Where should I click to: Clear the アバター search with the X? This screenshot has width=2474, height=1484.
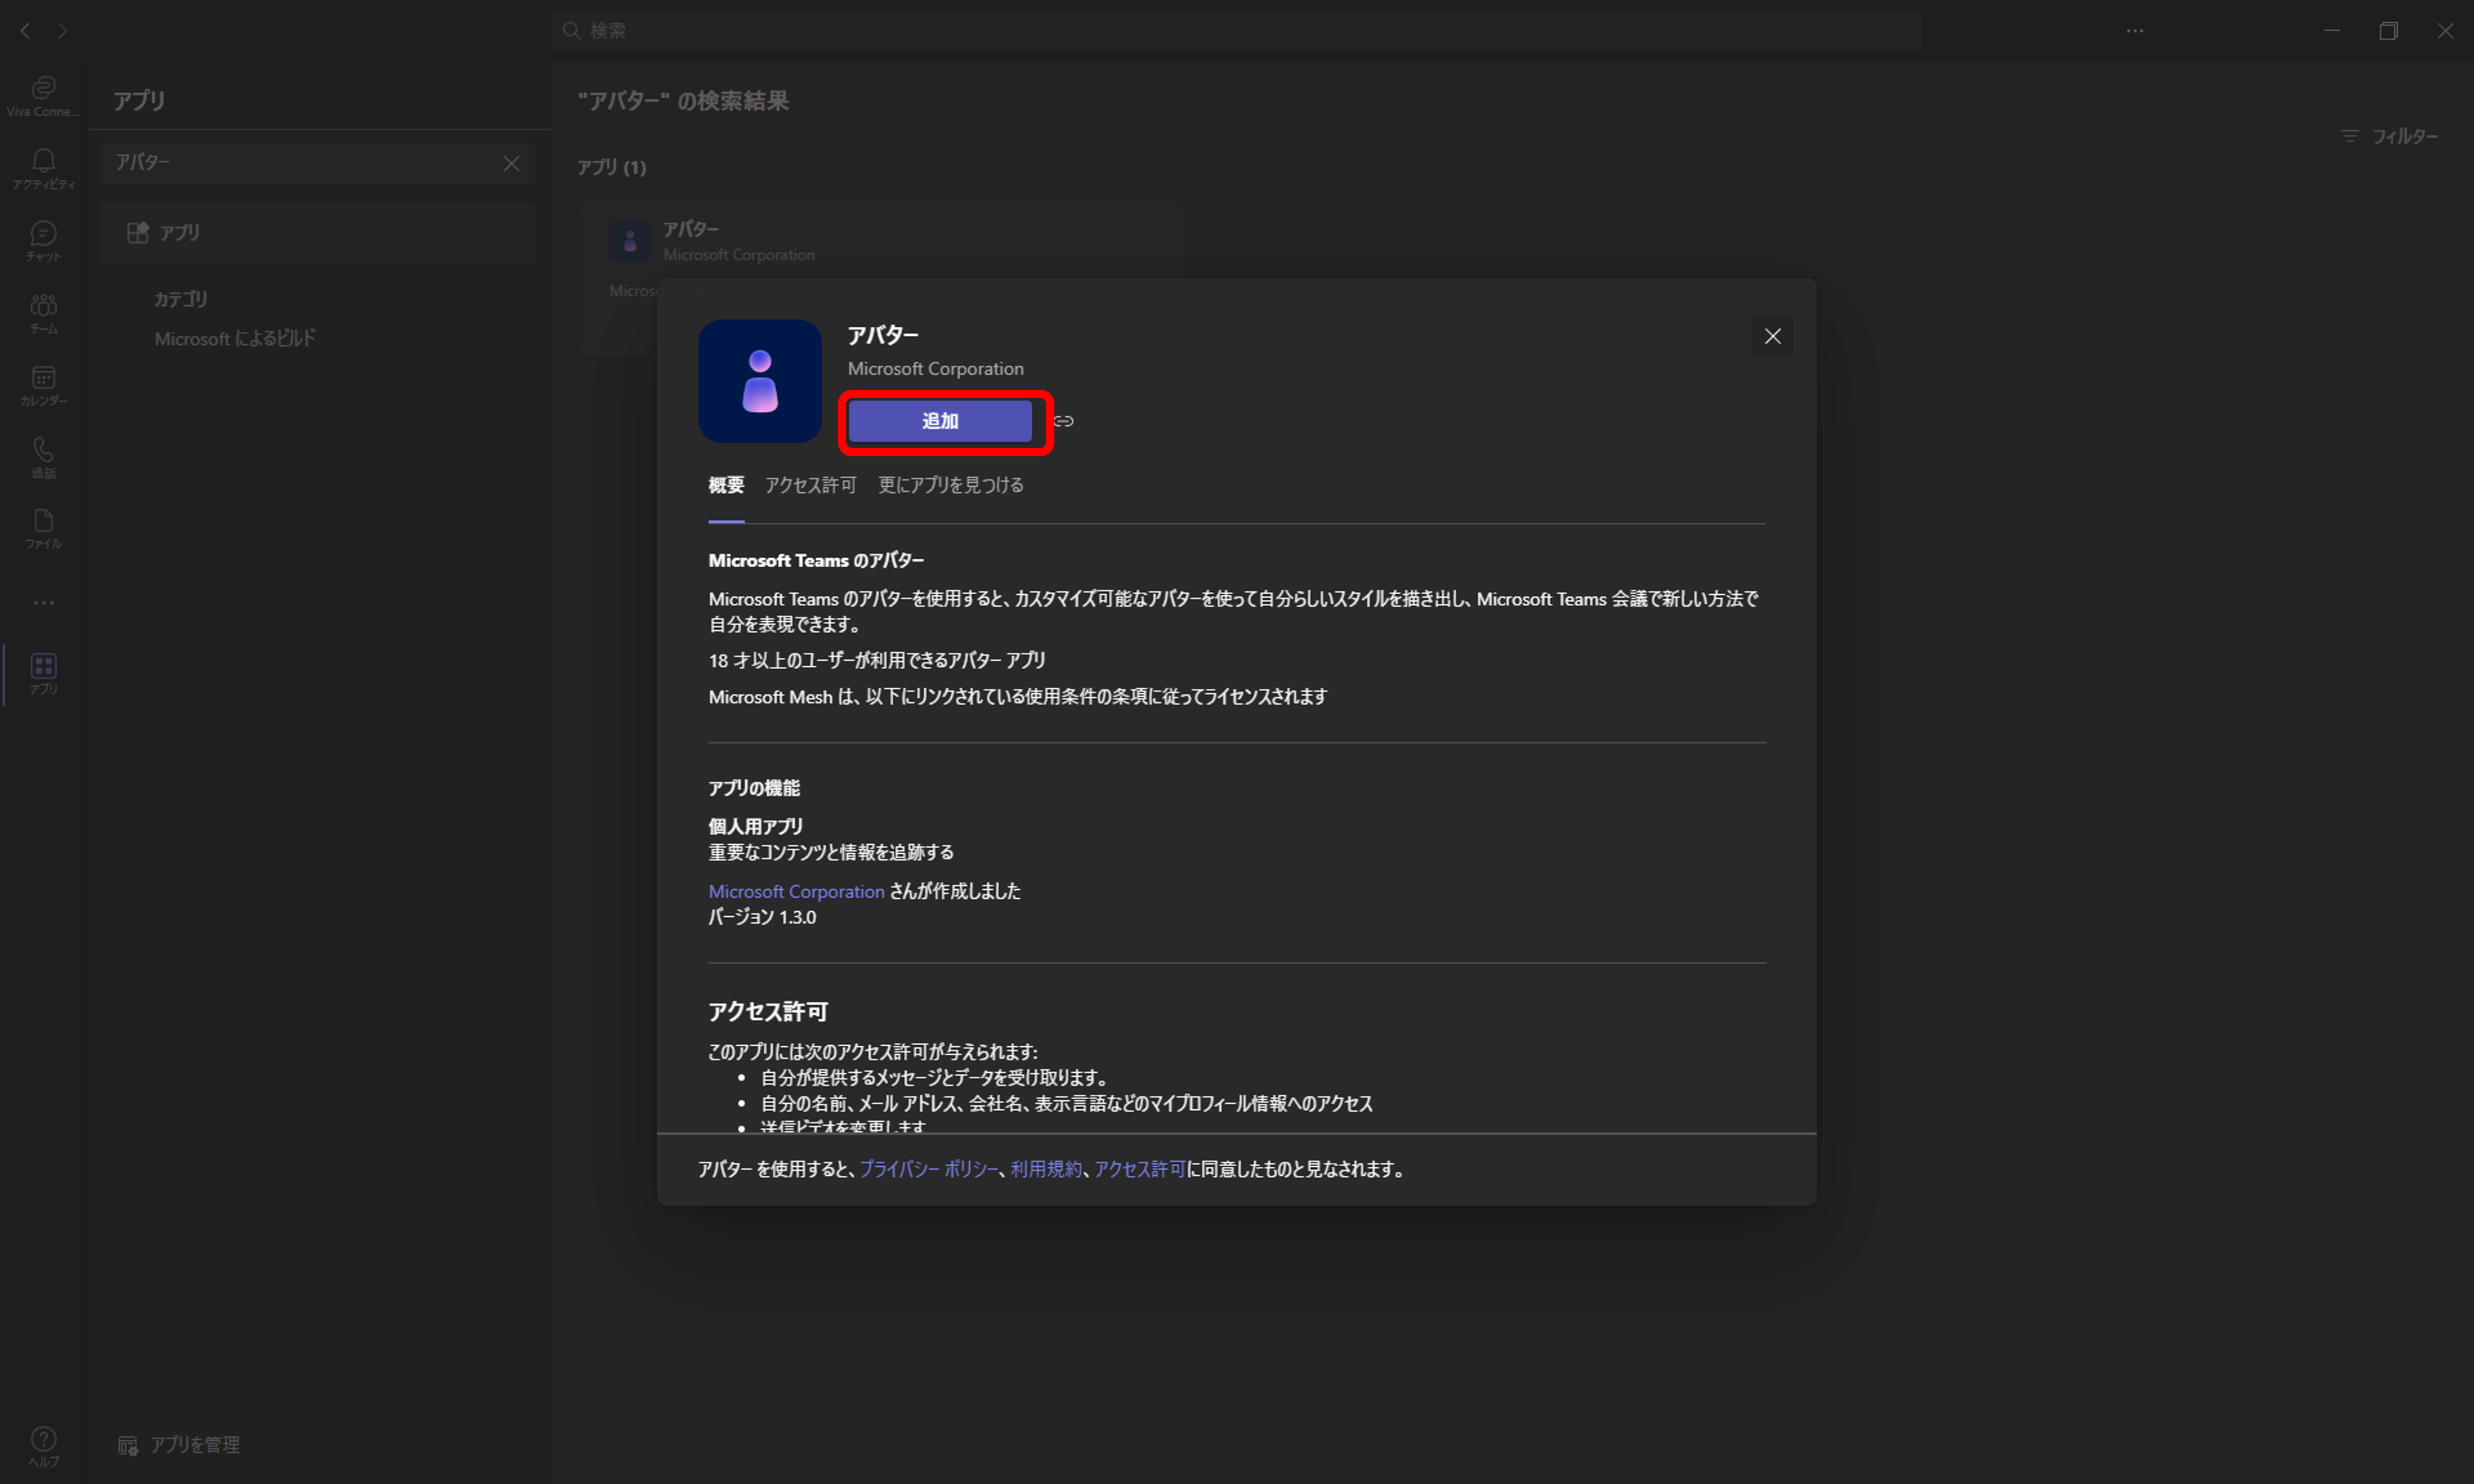[x=511, y=163]
